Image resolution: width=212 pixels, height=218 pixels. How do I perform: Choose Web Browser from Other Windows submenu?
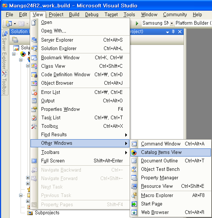tap(170, 212)
